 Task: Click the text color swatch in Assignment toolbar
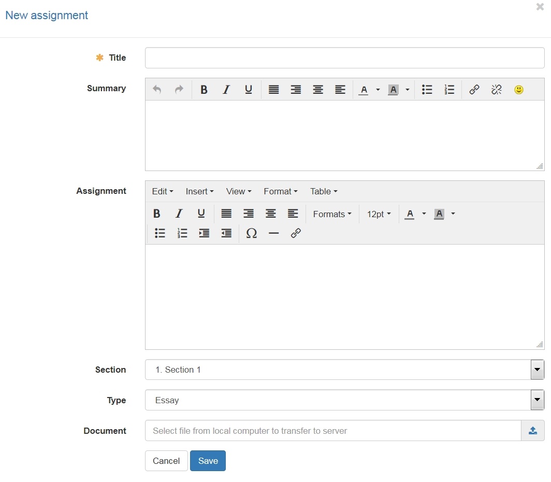[410, 214]
